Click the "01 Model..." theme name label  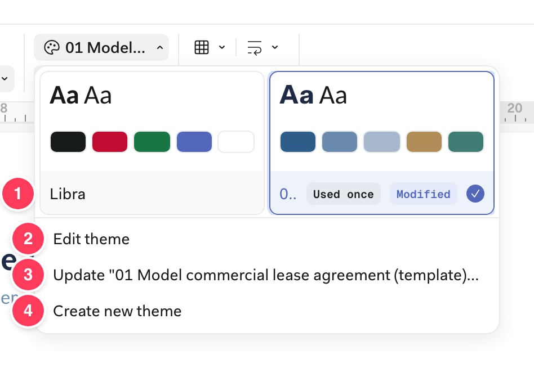[x=105, y=48]
